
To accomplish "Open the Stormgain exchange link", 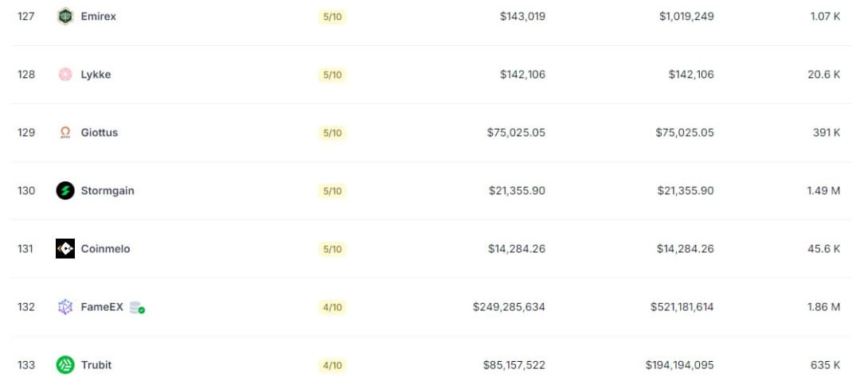I will (107, 190).
